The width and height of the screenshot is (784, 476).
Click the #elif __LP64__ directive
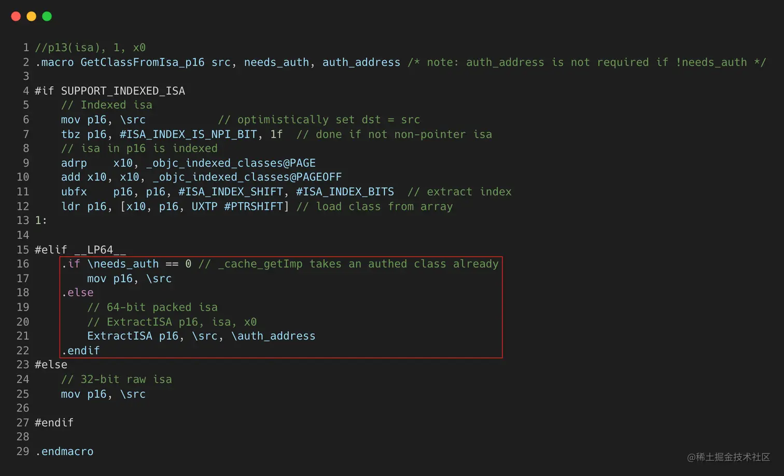pos(80,250)
